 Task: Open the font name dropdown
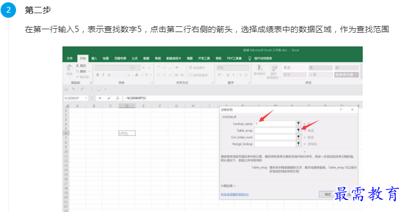(x=130, y=68)
